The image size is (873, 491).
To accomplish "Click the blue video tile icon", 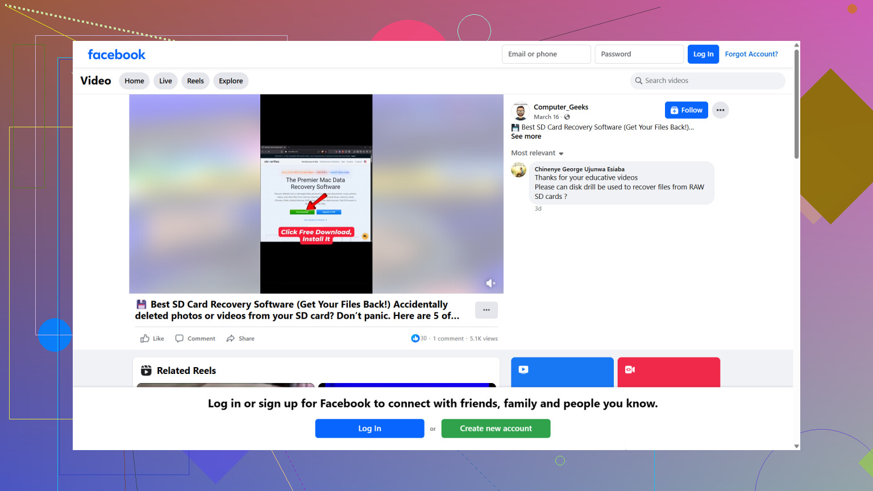I will [x=523, y=369].
